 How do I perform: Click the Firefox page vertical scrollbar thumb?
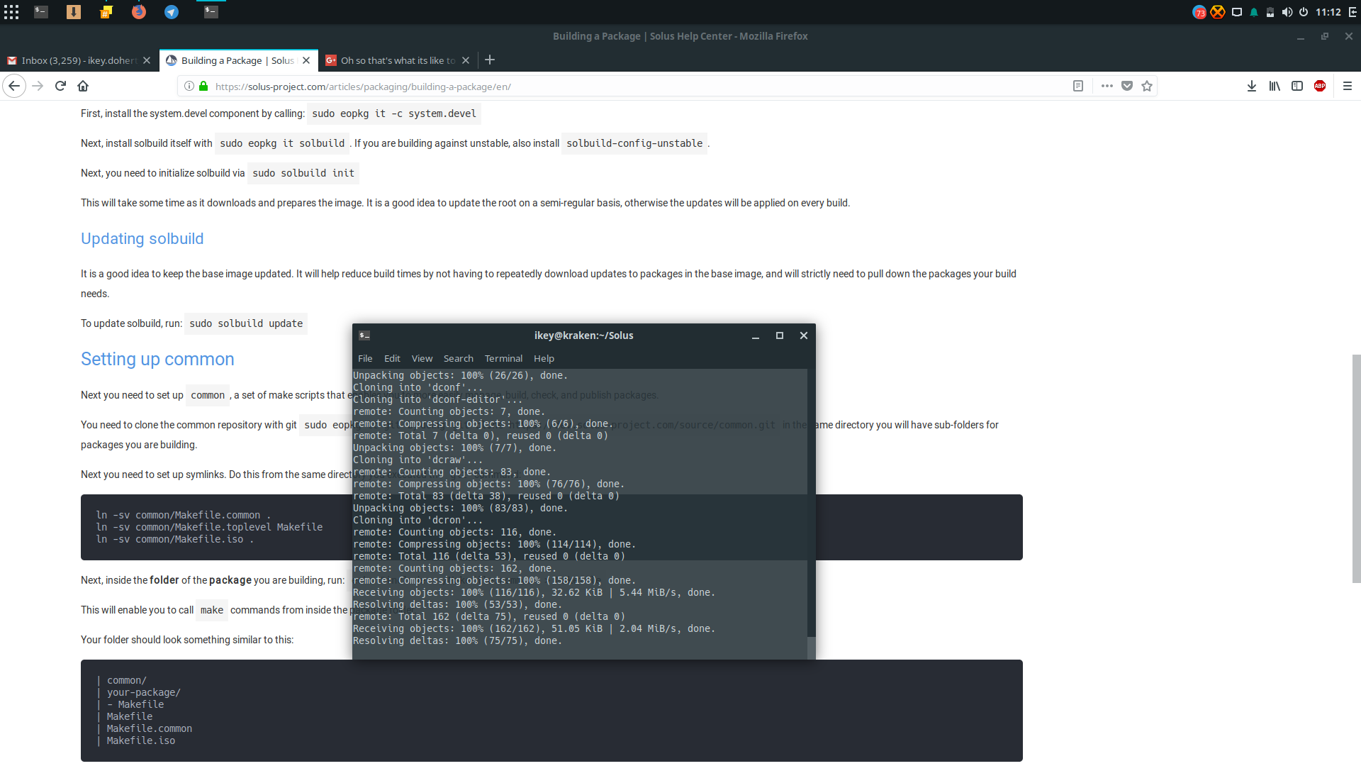pos(1356,468)
